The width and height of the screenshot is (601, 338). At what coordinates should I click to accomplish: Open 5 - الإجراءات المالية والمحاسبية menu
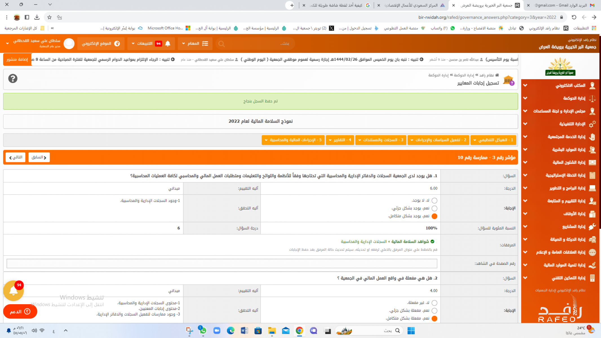coord(293,140)
